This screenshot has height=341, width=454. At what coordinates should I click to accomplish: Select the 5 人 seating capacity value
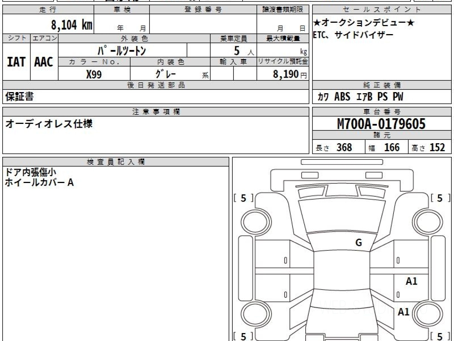(244, 50)
